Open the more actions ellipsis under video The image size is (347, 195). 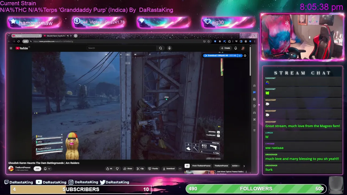180,168
